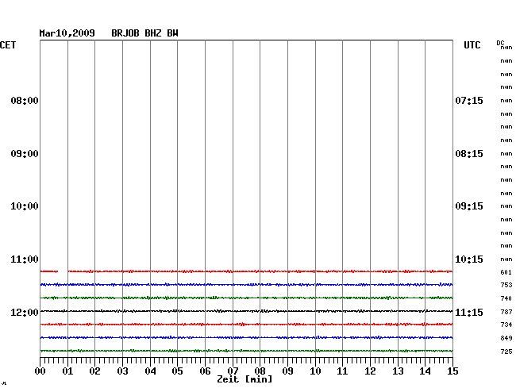Click minute tick label 06
The height and width of the screenshot is (392, 516).
pyautogui.click(x=205, y=371)
